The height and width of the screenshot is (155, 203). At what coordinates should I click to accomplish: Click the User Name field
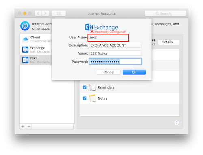pyautogui.click(x=108, y=38)
